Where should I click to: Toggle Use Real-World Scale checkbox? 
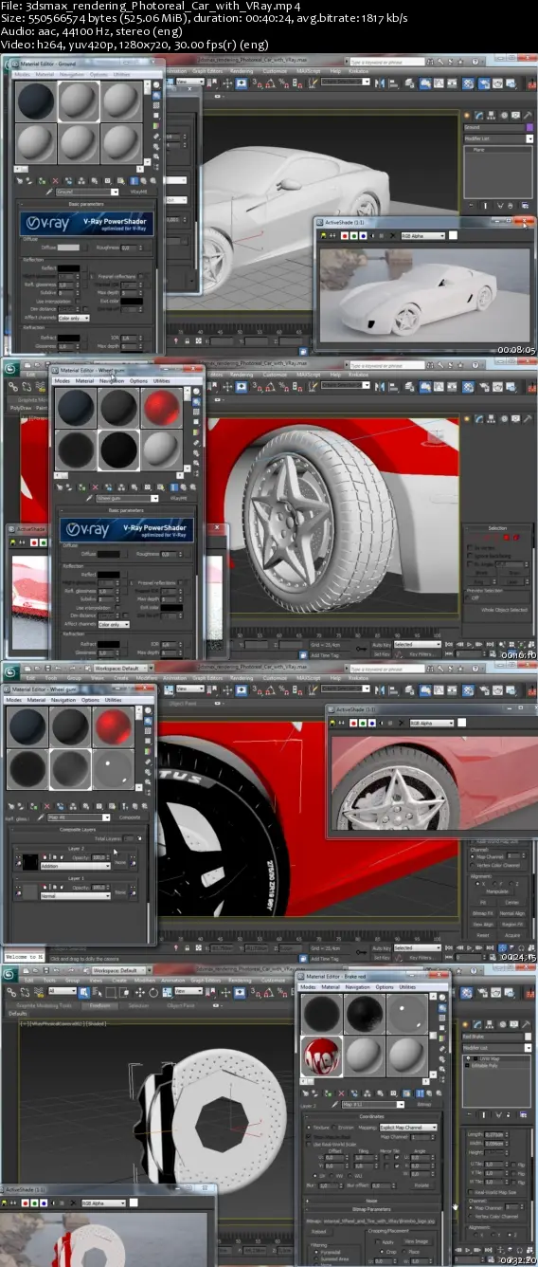coord(310,1143)
